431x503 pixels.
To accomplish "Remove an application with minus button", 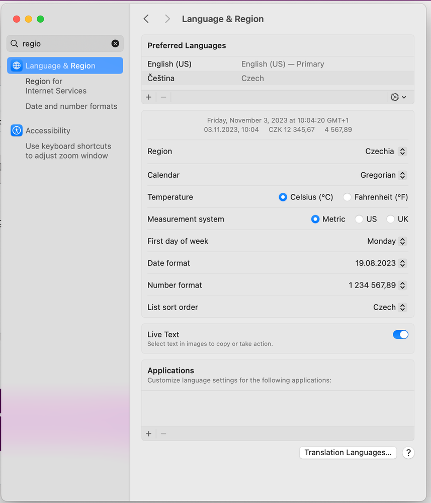I will pos(163,434).
